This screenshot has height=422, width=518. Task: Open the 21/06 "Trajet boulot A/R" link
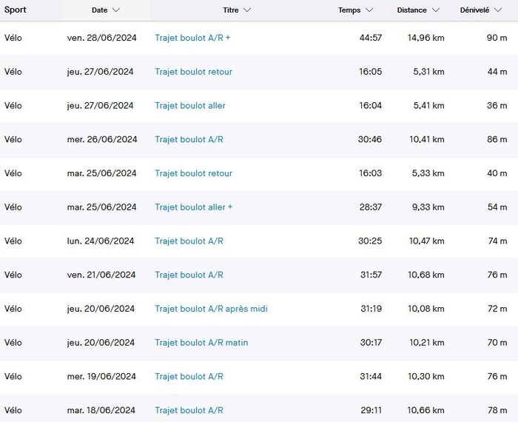[x=189, y=275]
